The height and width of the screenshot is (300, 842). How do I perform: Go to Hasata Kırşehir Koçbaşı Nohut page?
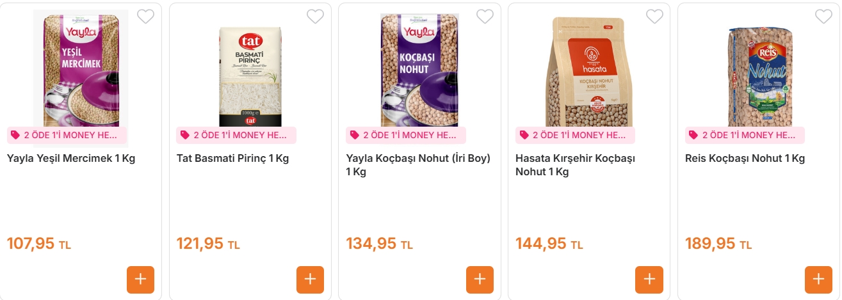(x=575, y=165)
